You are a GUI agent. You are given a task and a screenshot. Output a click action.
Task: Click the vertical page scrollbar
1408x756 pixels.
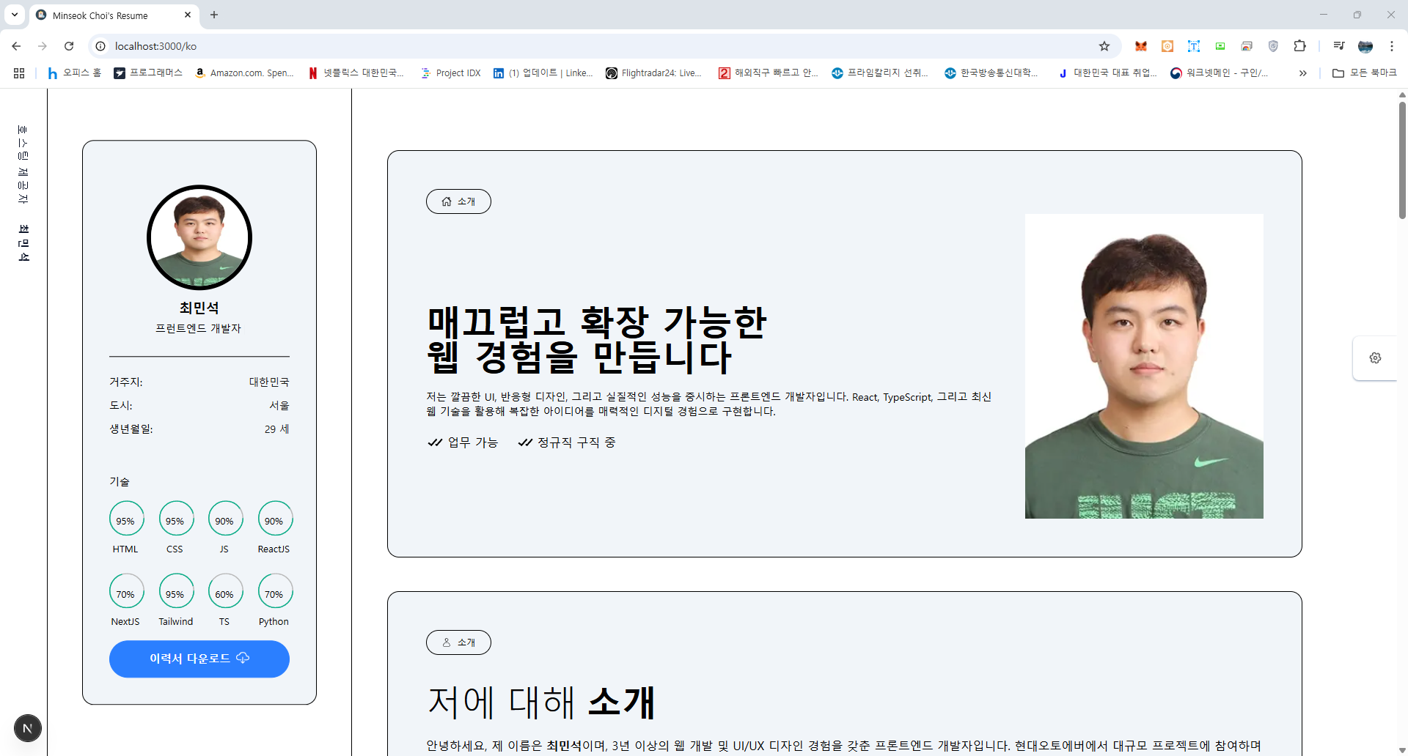[1402, 159]
